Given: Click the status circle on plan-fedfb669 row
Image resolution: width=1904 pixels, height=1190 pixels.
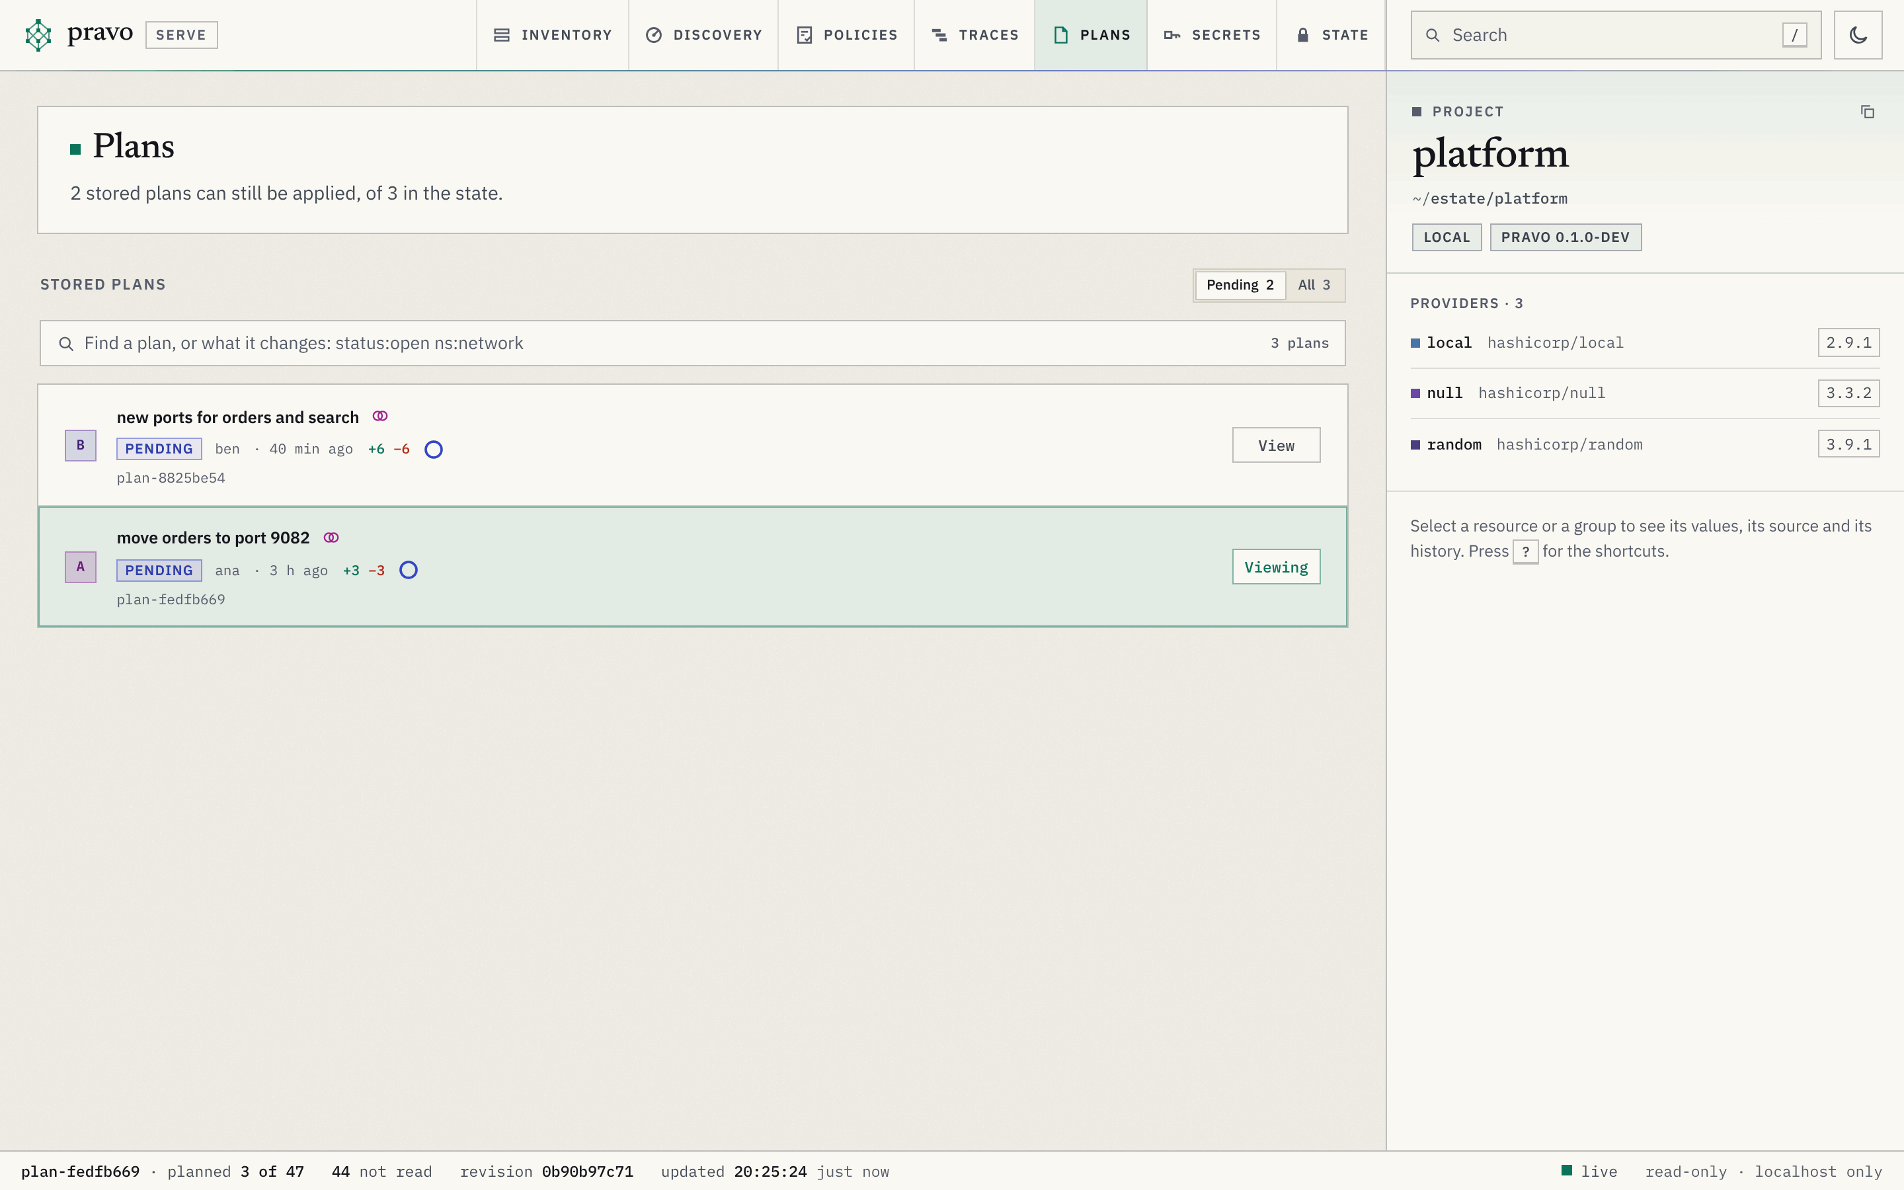Looking at the screenshot, I should [x=409, y=570].
